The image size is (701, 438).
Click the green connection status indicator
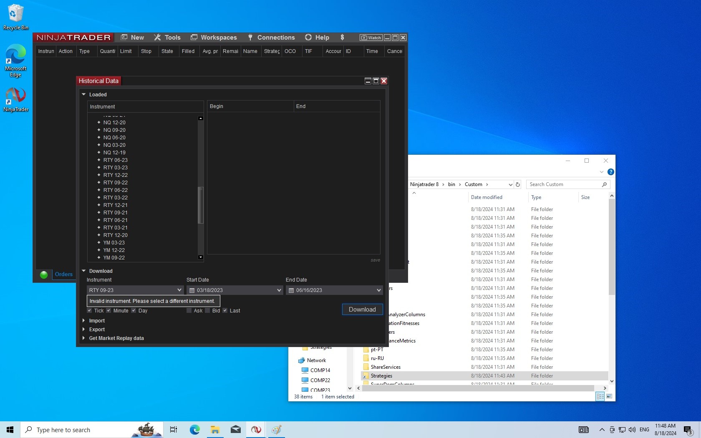click(x=44, y=274)
